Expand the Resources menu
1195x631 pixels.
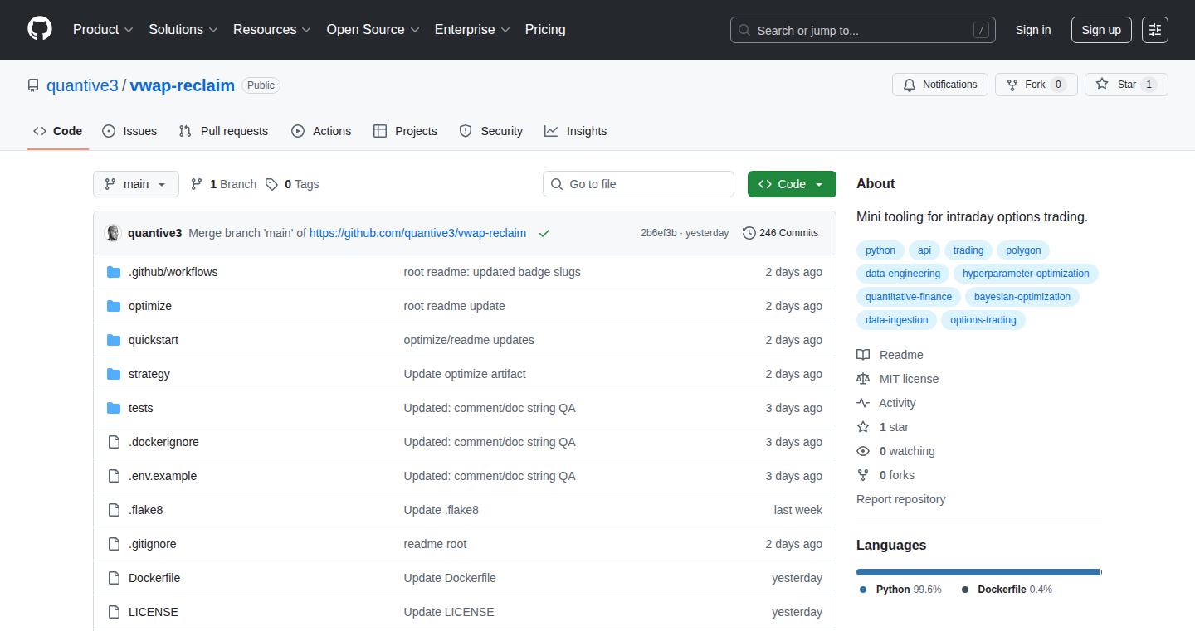click(x=272, y=30)
